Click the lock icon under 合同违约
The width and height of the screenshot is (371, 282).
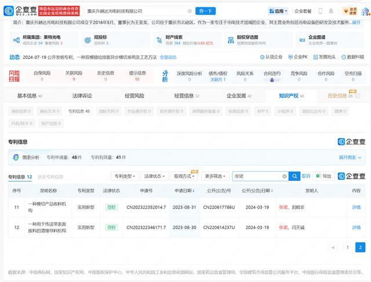272,80
